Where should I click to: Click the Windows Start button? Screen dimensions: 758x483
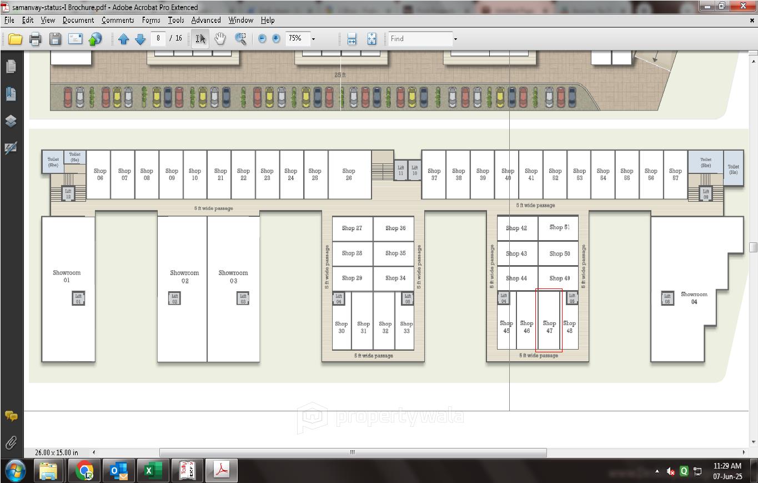point(15,471)
